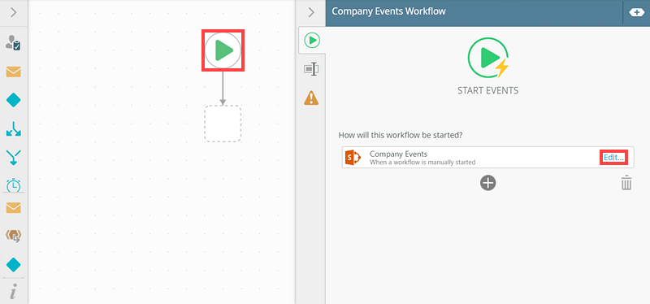Click 'When a workflow is manually started' text

pyautogui.click(x=422, y=163)
